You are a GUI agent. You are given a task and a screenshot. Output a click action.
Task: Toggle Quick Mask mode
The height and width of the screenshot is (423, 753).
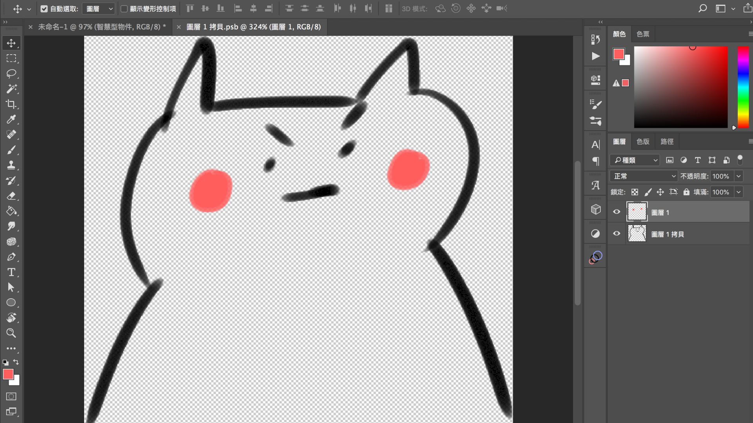(11, 396)
